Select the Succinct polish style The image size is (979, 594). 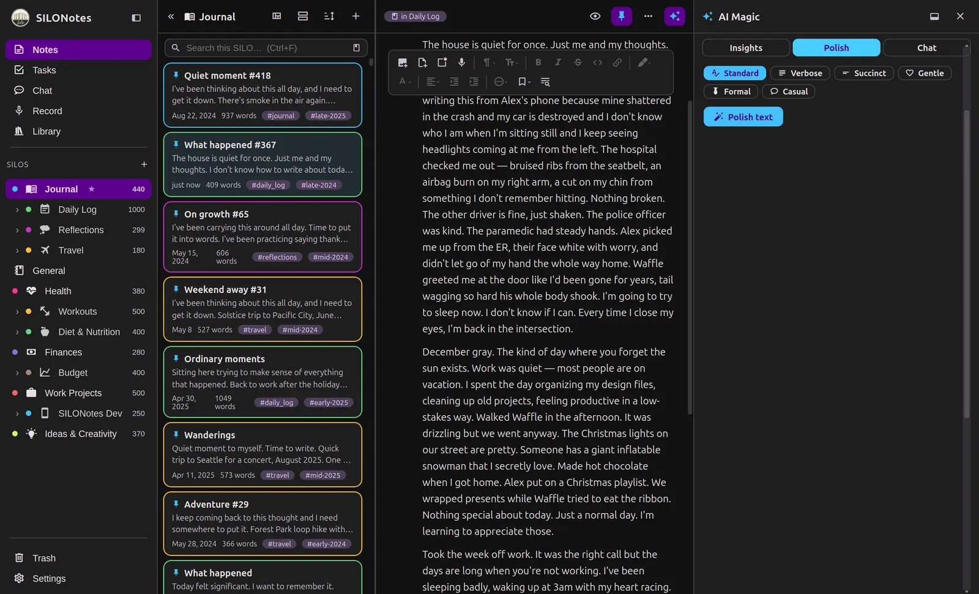coord(864,73)
